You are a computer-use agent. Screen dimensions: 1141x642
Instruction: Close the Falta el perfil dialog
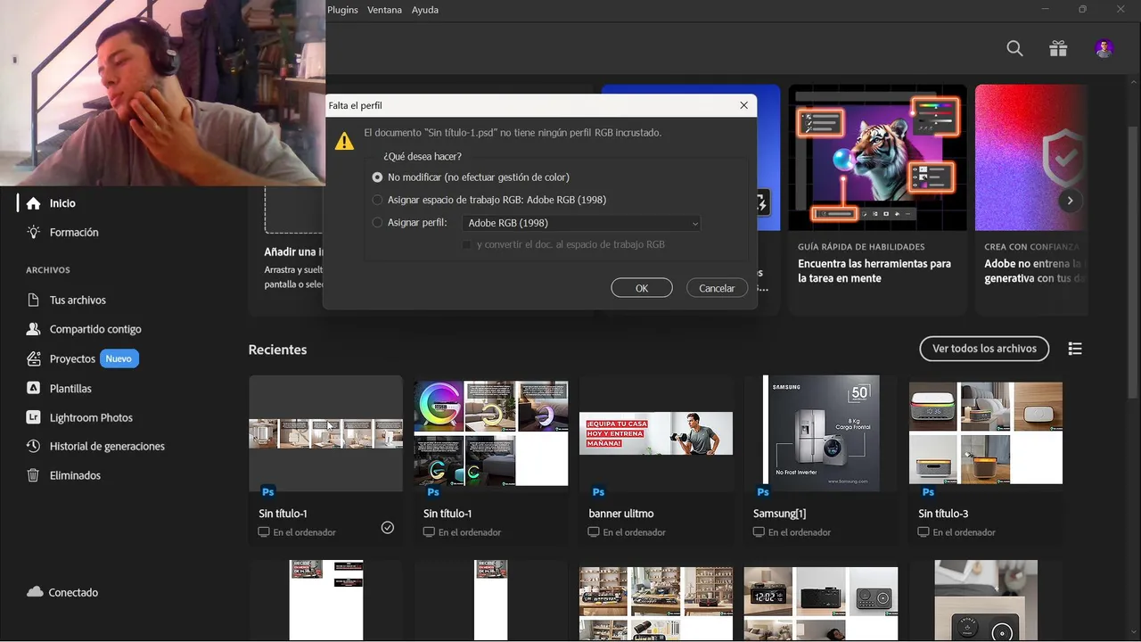point(744,105)
